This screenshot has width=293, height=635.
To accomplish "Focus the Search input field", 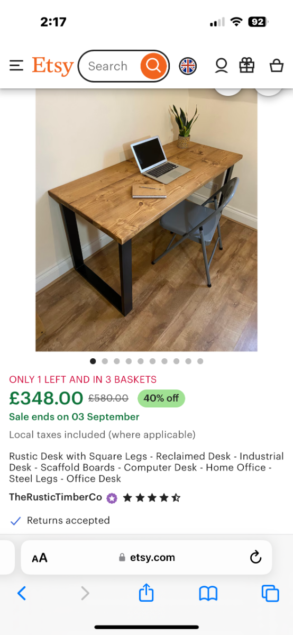I will 109,66.
